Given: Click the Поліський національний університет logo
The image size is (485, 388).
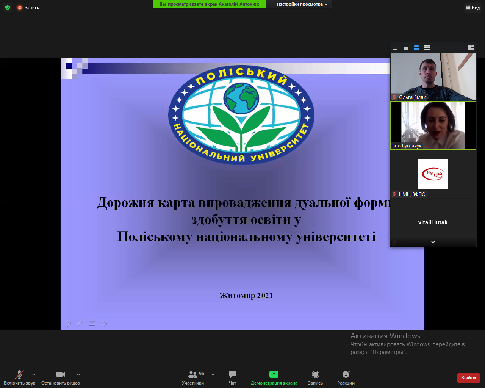Looking at the screenshot, I should [241, 116].
